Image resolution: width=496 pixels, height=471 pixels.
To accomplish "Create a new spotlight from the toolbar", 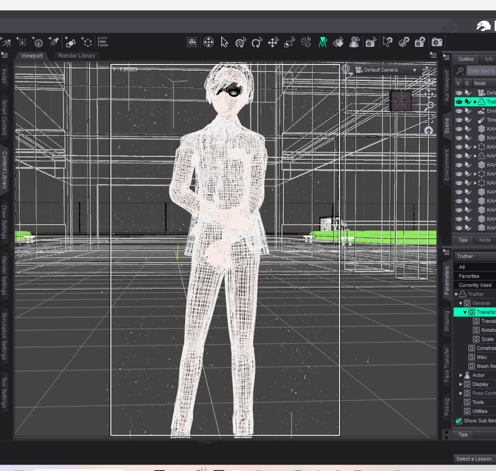I will pyautogui.click(x=54, y=42).
